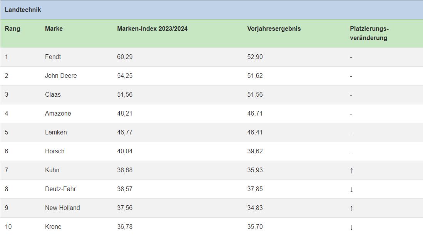Click the up arrow in Kuhn row

point(351,170)
